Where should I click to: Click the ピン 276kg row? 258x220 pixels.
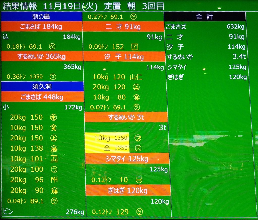pyautogui.click(x=43, y=212)
